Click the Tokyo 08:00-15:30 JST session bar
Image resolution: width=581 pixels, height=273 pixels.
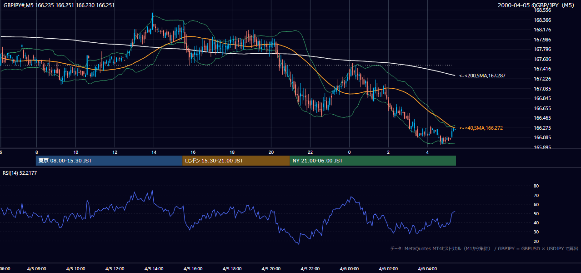point(109,161)
